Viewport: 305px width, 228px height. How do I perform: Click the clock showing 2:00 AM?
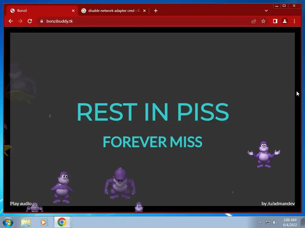(290, 222)
